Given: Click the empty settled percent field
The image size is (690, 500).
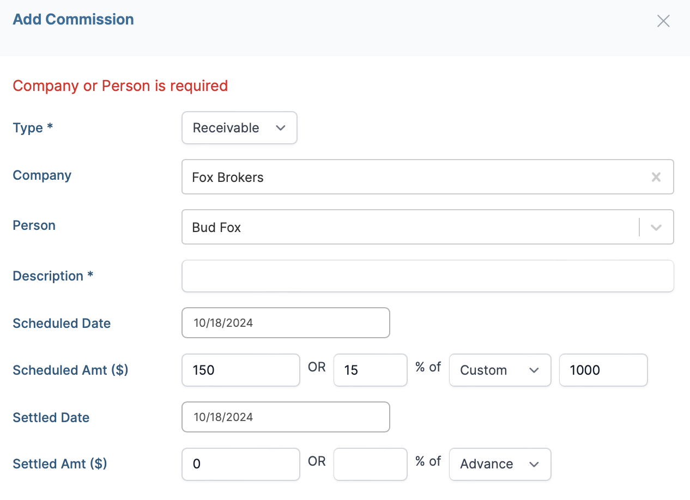Looking at the screenshot, I should [x=370, y=464].
